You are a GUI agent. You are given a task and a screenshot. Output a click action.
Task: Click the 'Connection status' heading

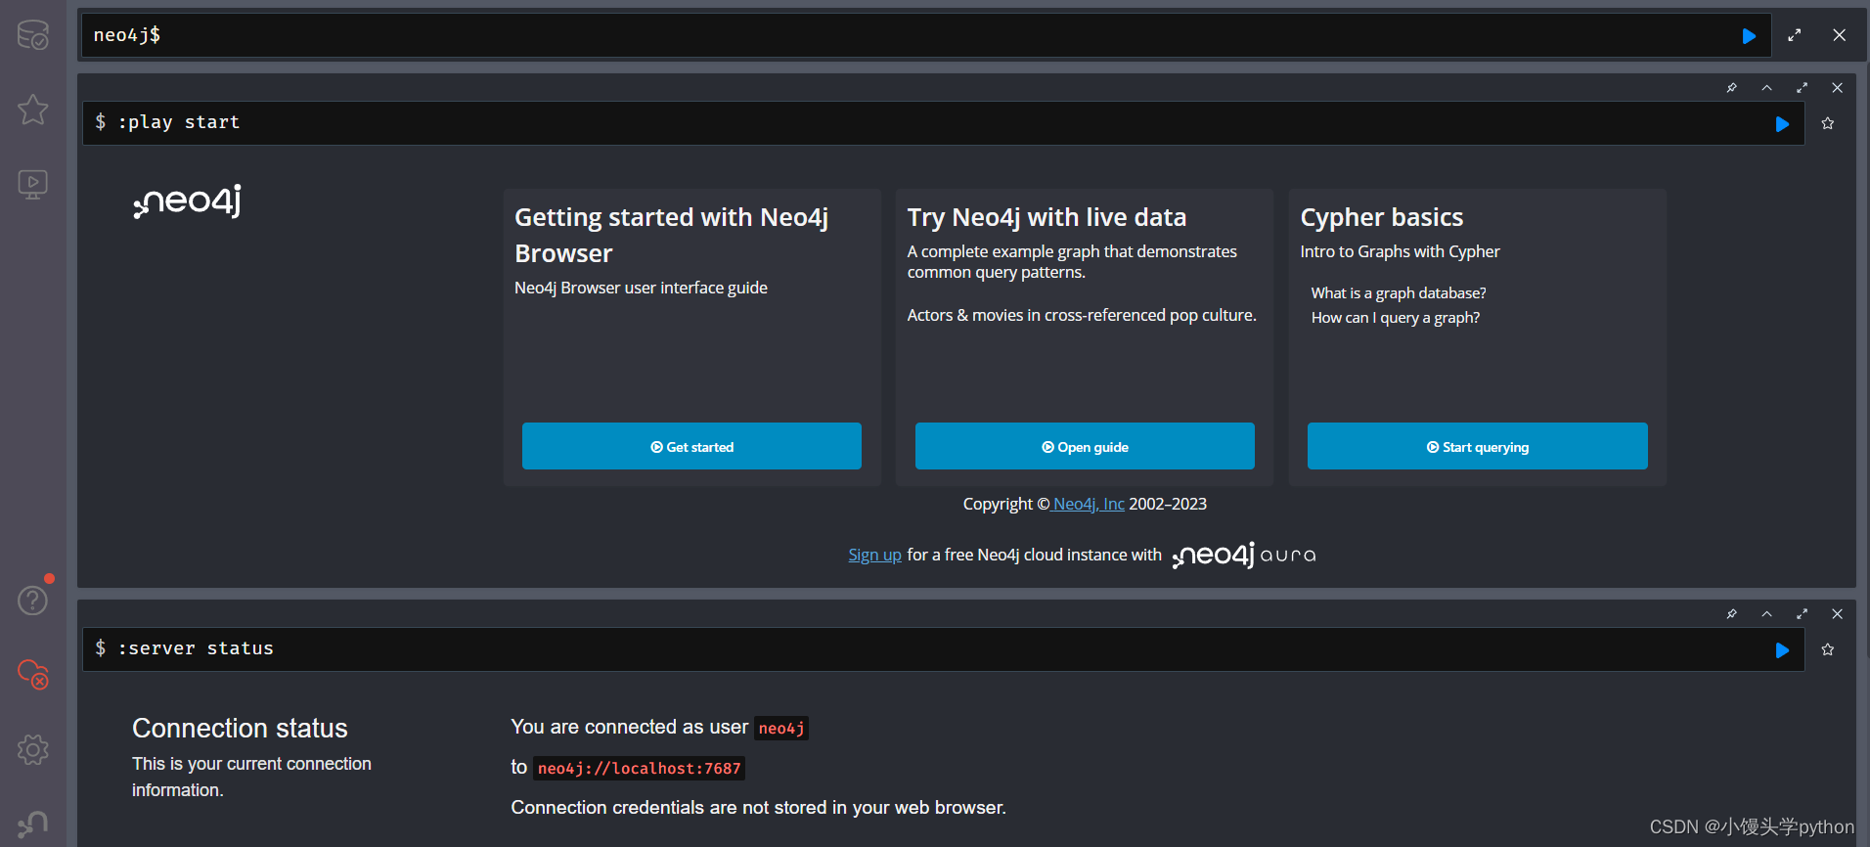(240, 728)
